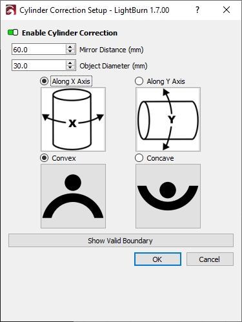Click the Mirror Distance (mm) label
Image resolution: width=242 pixels, height=322 pixels.
tap(112, 50)
